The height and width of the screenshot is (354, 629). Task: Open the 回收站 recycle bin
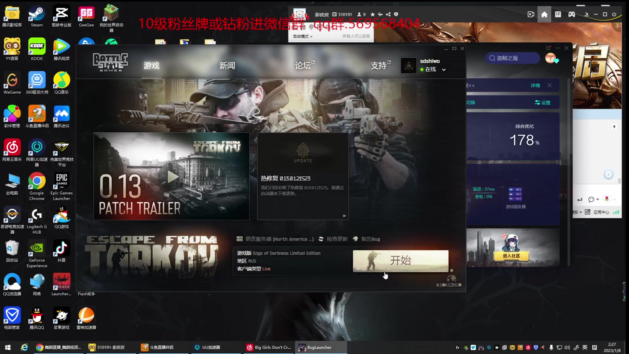12,251
